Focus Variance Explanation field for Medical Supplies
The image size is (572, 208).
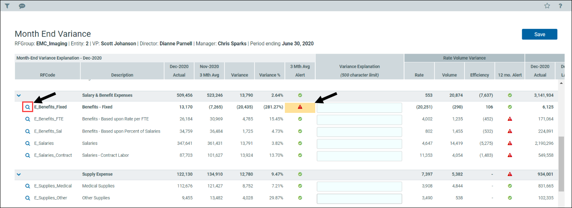tap(359, 187)
